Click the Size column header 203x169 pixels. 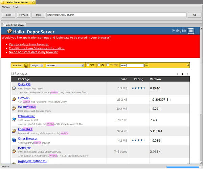pos(124,79)
